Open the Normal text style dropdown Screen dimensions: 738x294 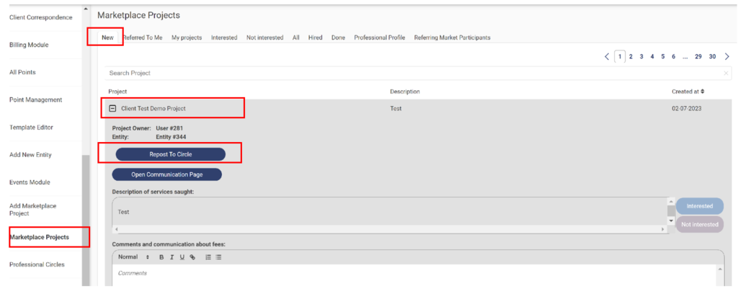[133, 257]
